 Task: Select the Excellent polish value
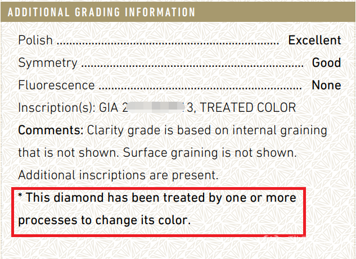(x=314, y=40)
